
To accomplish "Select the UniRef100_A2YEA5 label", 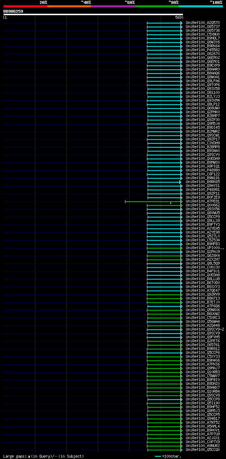I will (x=203, y=228).
